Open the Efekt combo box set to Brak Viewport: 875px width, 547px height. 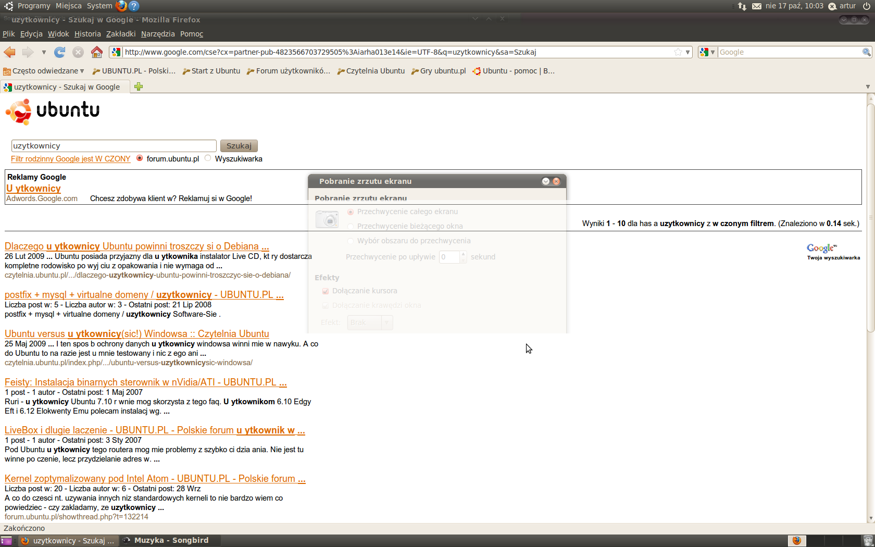pos(370,322)
